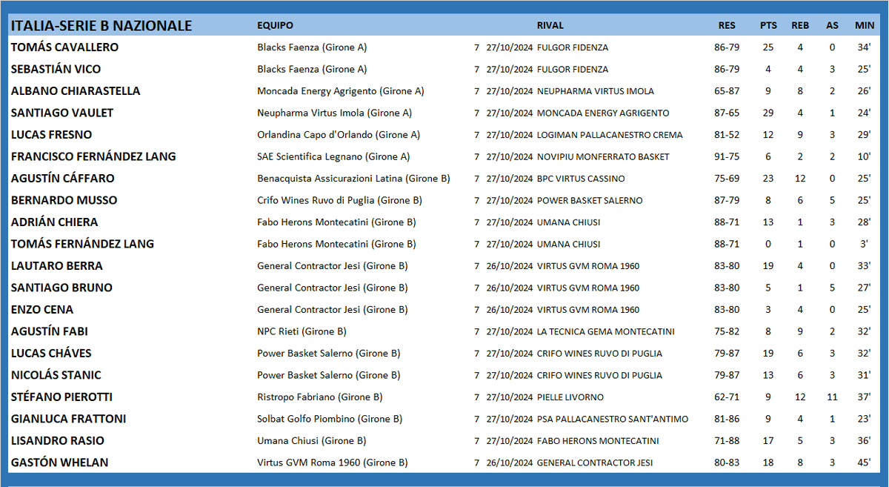889x487 pixels.
Task: Click team Crifo Wines Ruvo di Puglia
Action: click(x=339, y=201)
